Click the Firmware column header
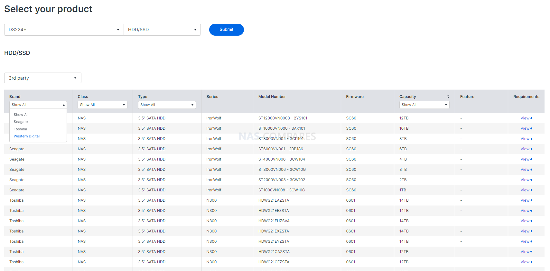Screen dimensions: 550x271 pyautogui.click(x=355, y=97)
